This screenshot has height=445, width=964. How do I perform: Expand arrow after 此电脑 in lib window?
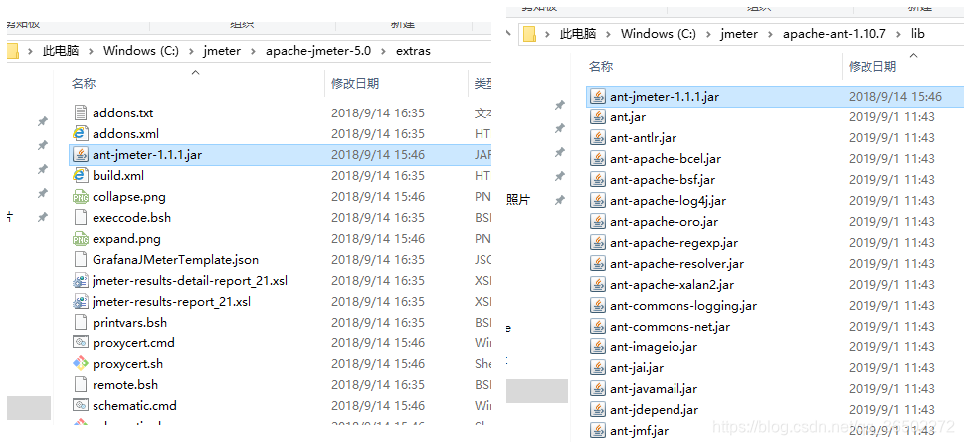pyautogui.click(x=609, y=34)
